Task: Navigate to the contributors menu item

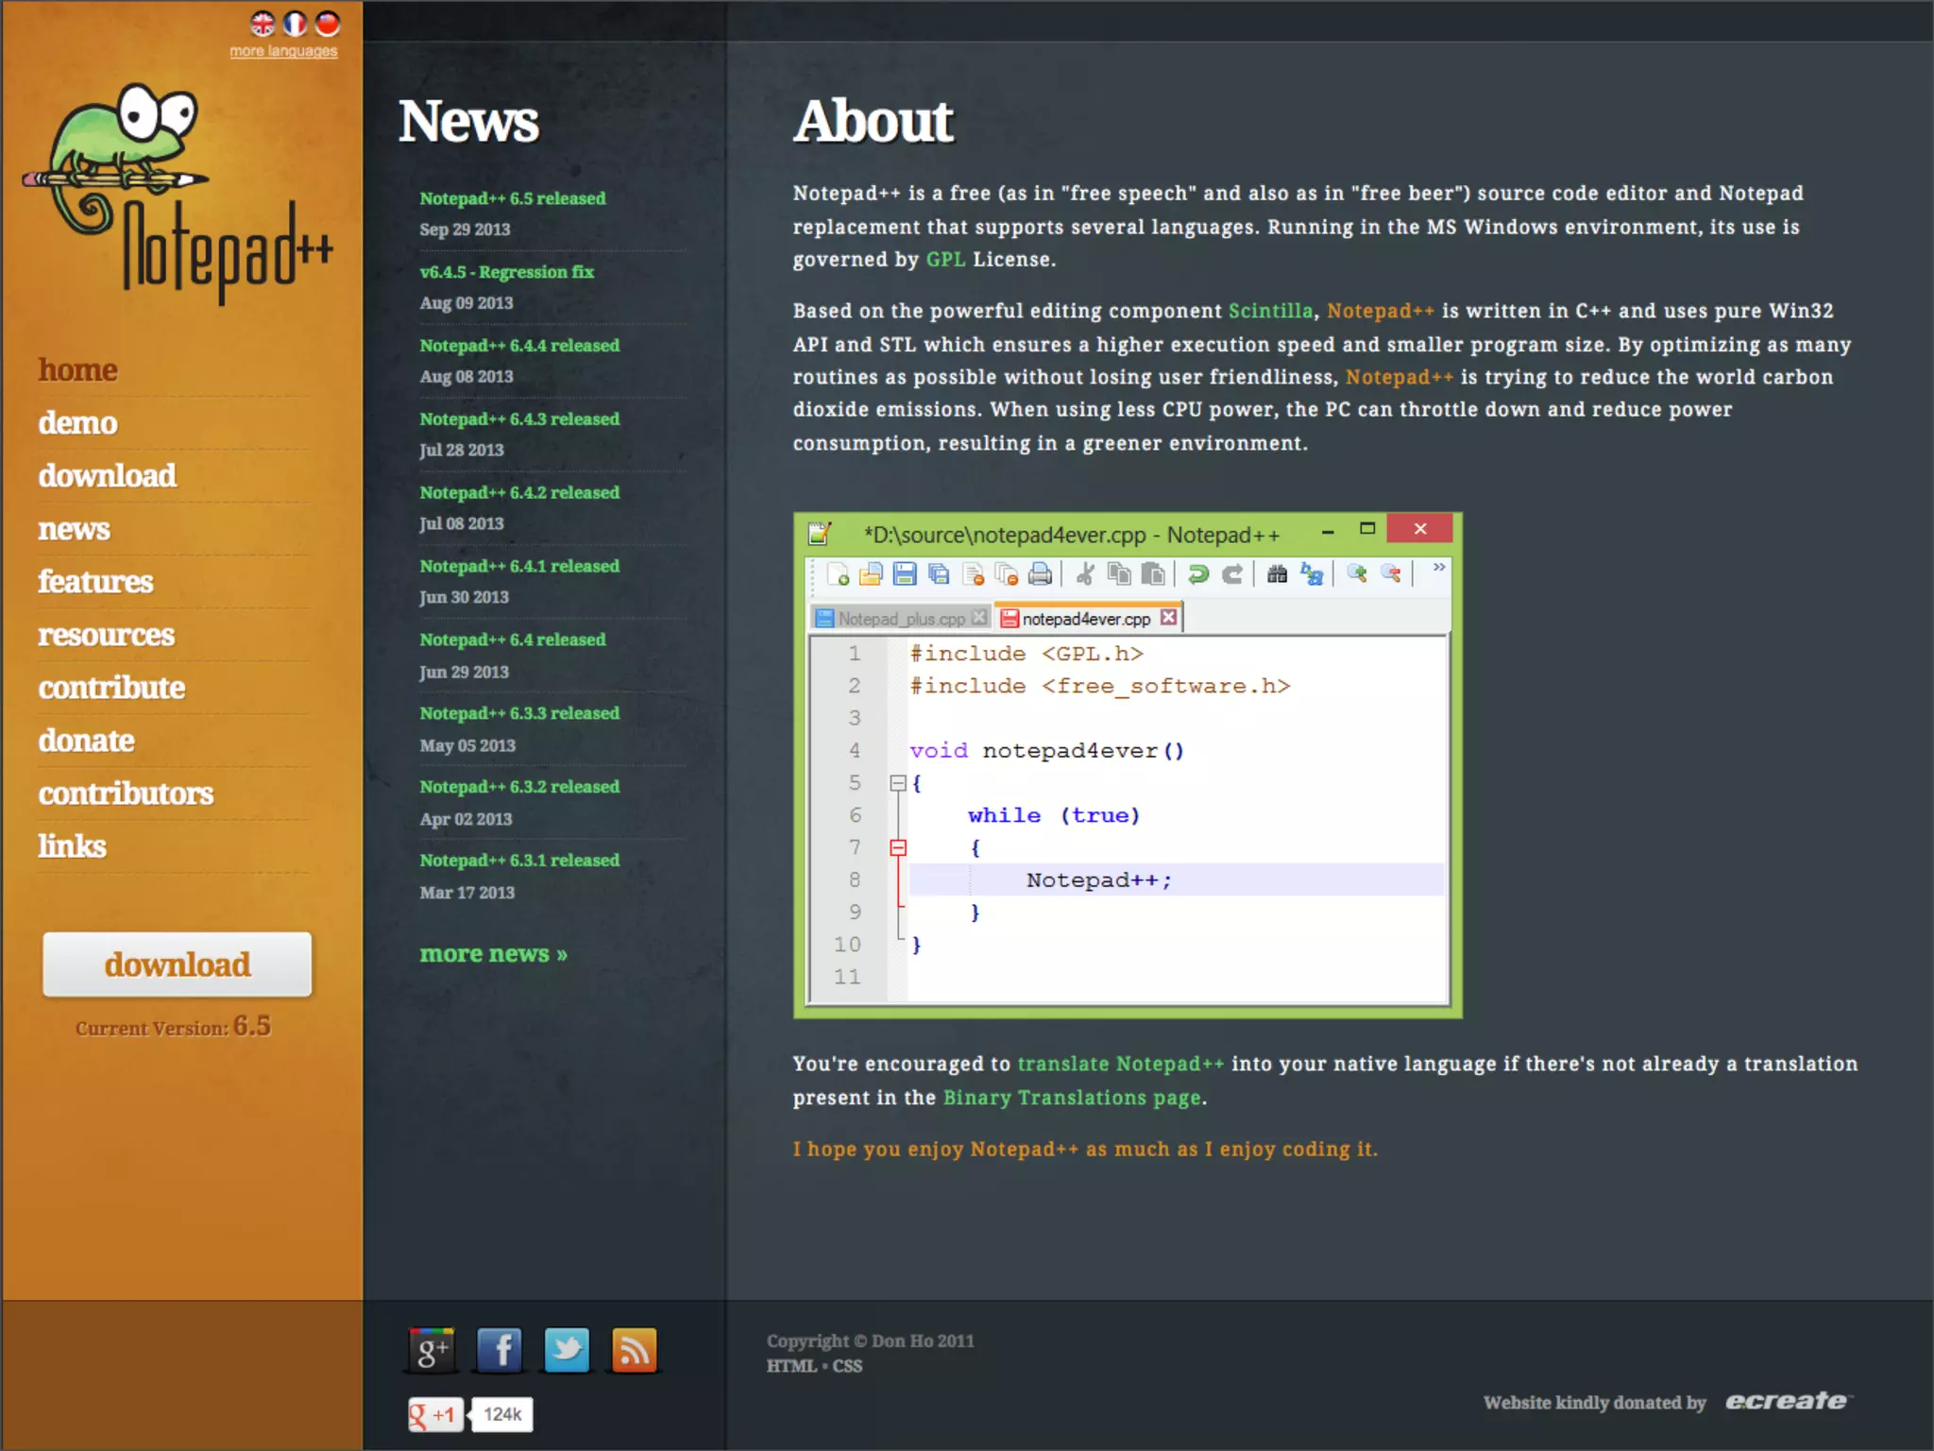Action: click(x=126, y=793)
